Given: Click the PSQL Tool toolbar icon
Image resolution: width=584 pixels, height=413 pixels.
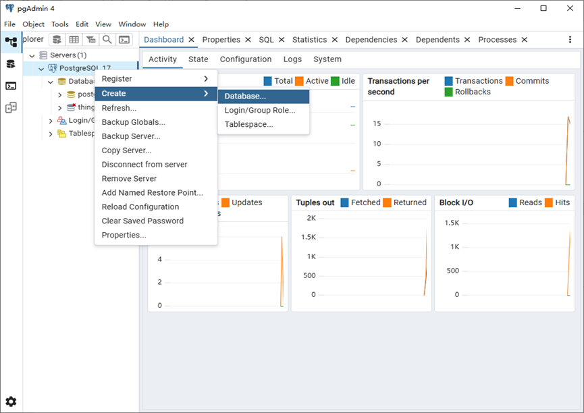Looking at the screenshot, I should click(x=124, y=39).
